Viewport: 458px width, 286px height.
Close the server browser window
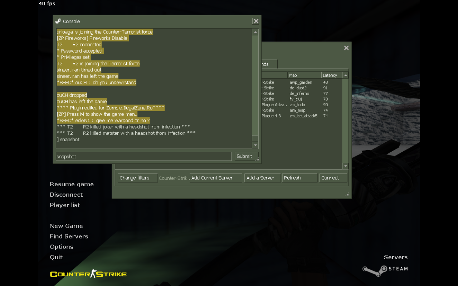click(x=346, y=48)
